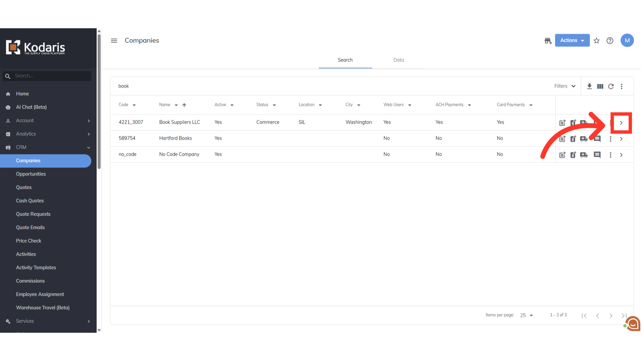
Task: Open Book Suppliers LLC details chevron
Action: coord(621,123)
